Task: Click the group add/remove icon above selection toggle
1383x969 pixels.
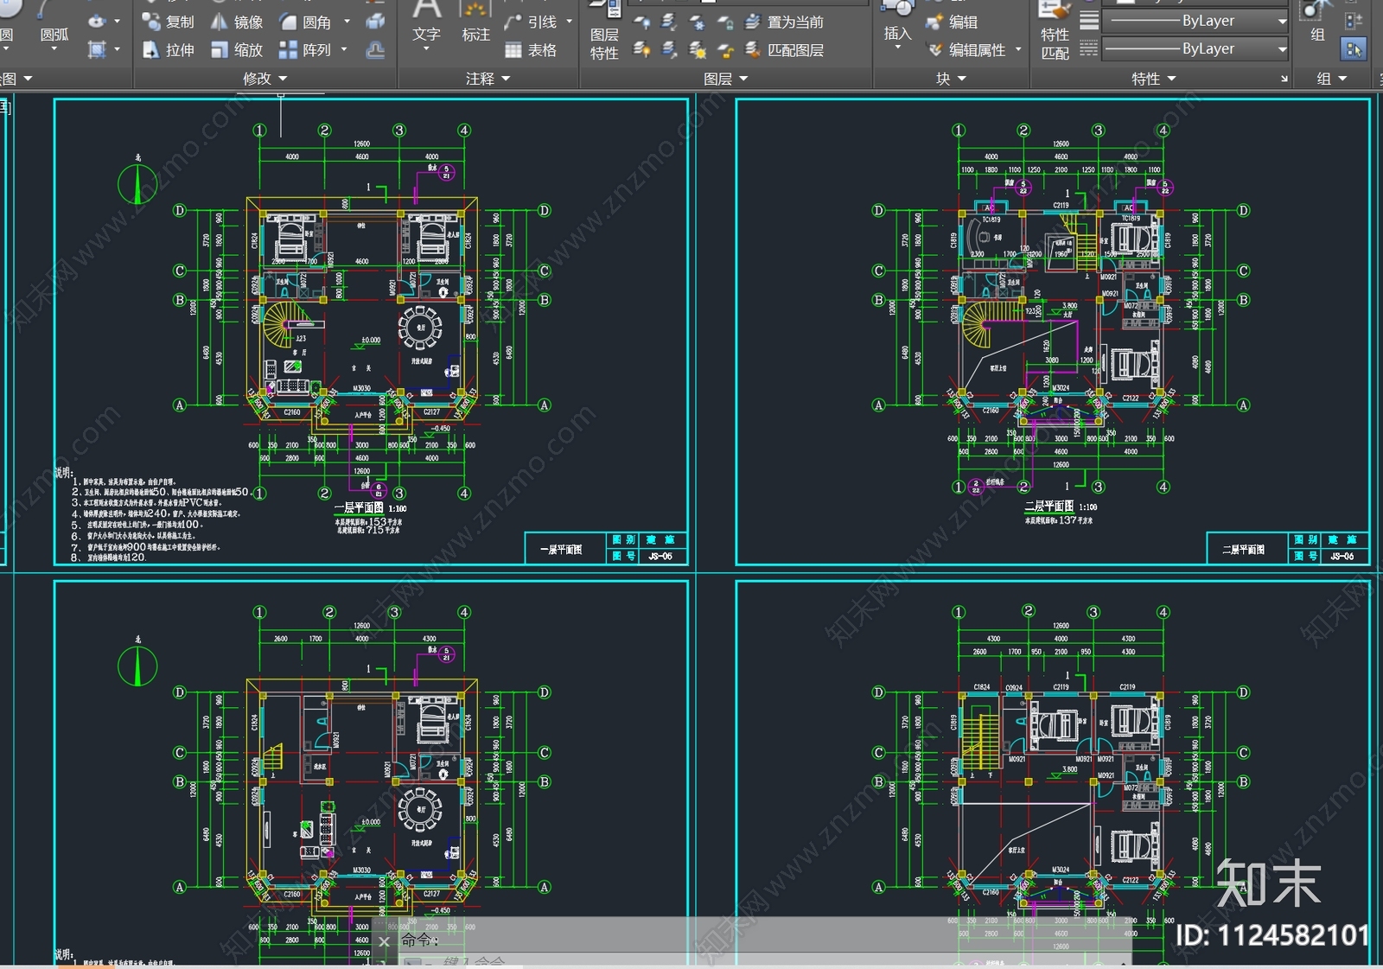Action: pyautogui.click(x=1354, y=20)
